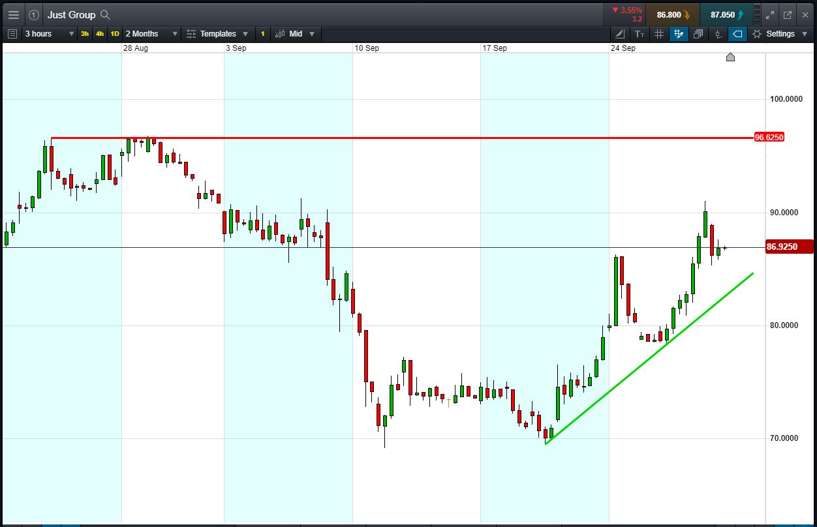Open the 2 Months range dropdown
The height and width of the screenshot is (527, 817).
pos(151,34)
